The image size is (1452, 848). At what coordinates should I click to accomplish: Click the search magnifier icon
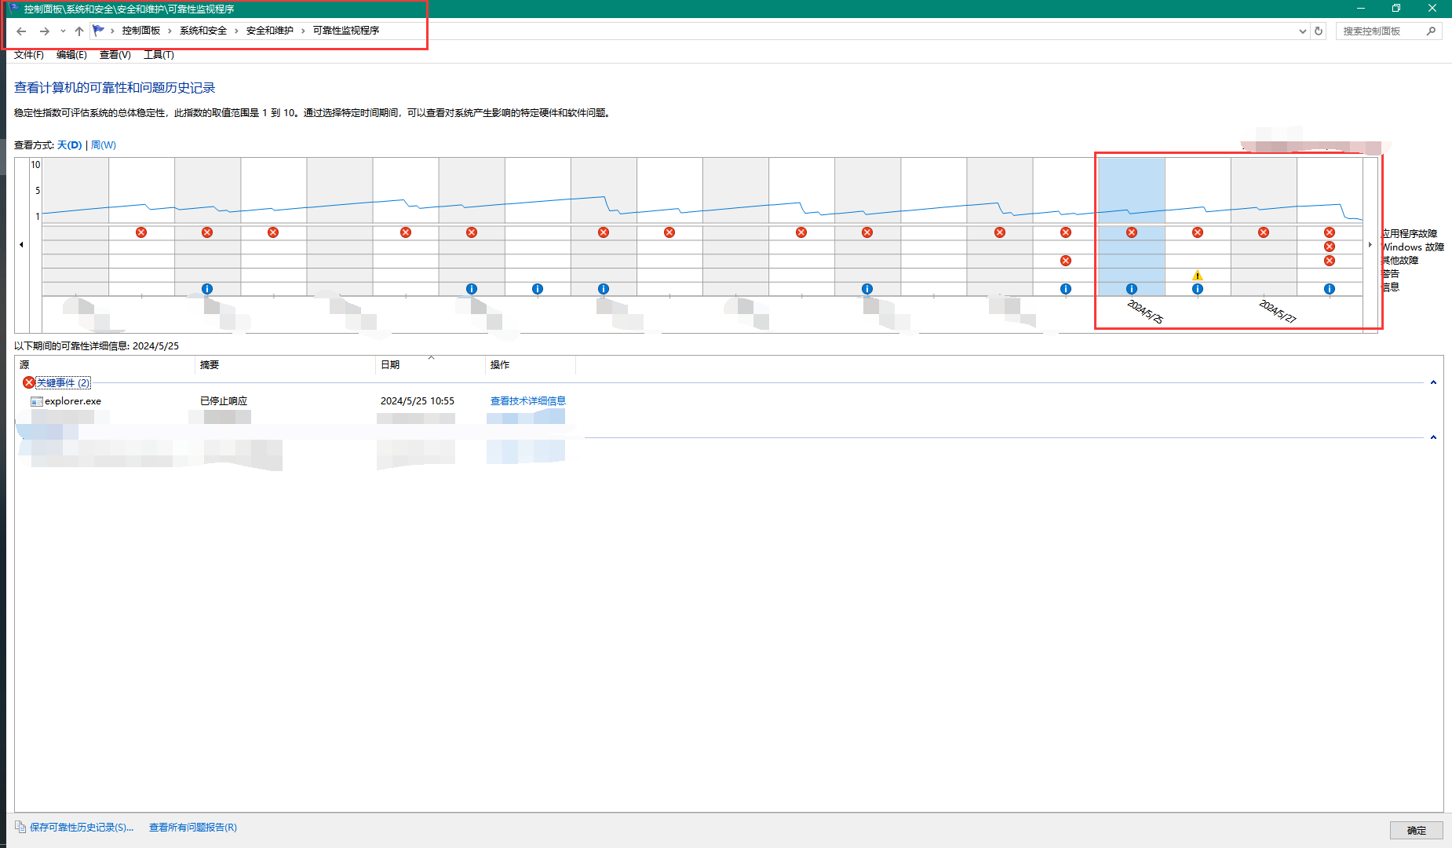pos(1432,31)
